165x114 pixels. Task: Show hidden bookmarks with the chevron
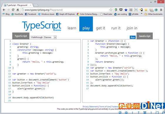142,14
